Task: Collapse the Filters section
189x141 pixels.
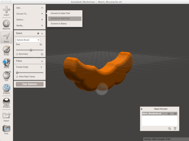Action: [42, 61]
